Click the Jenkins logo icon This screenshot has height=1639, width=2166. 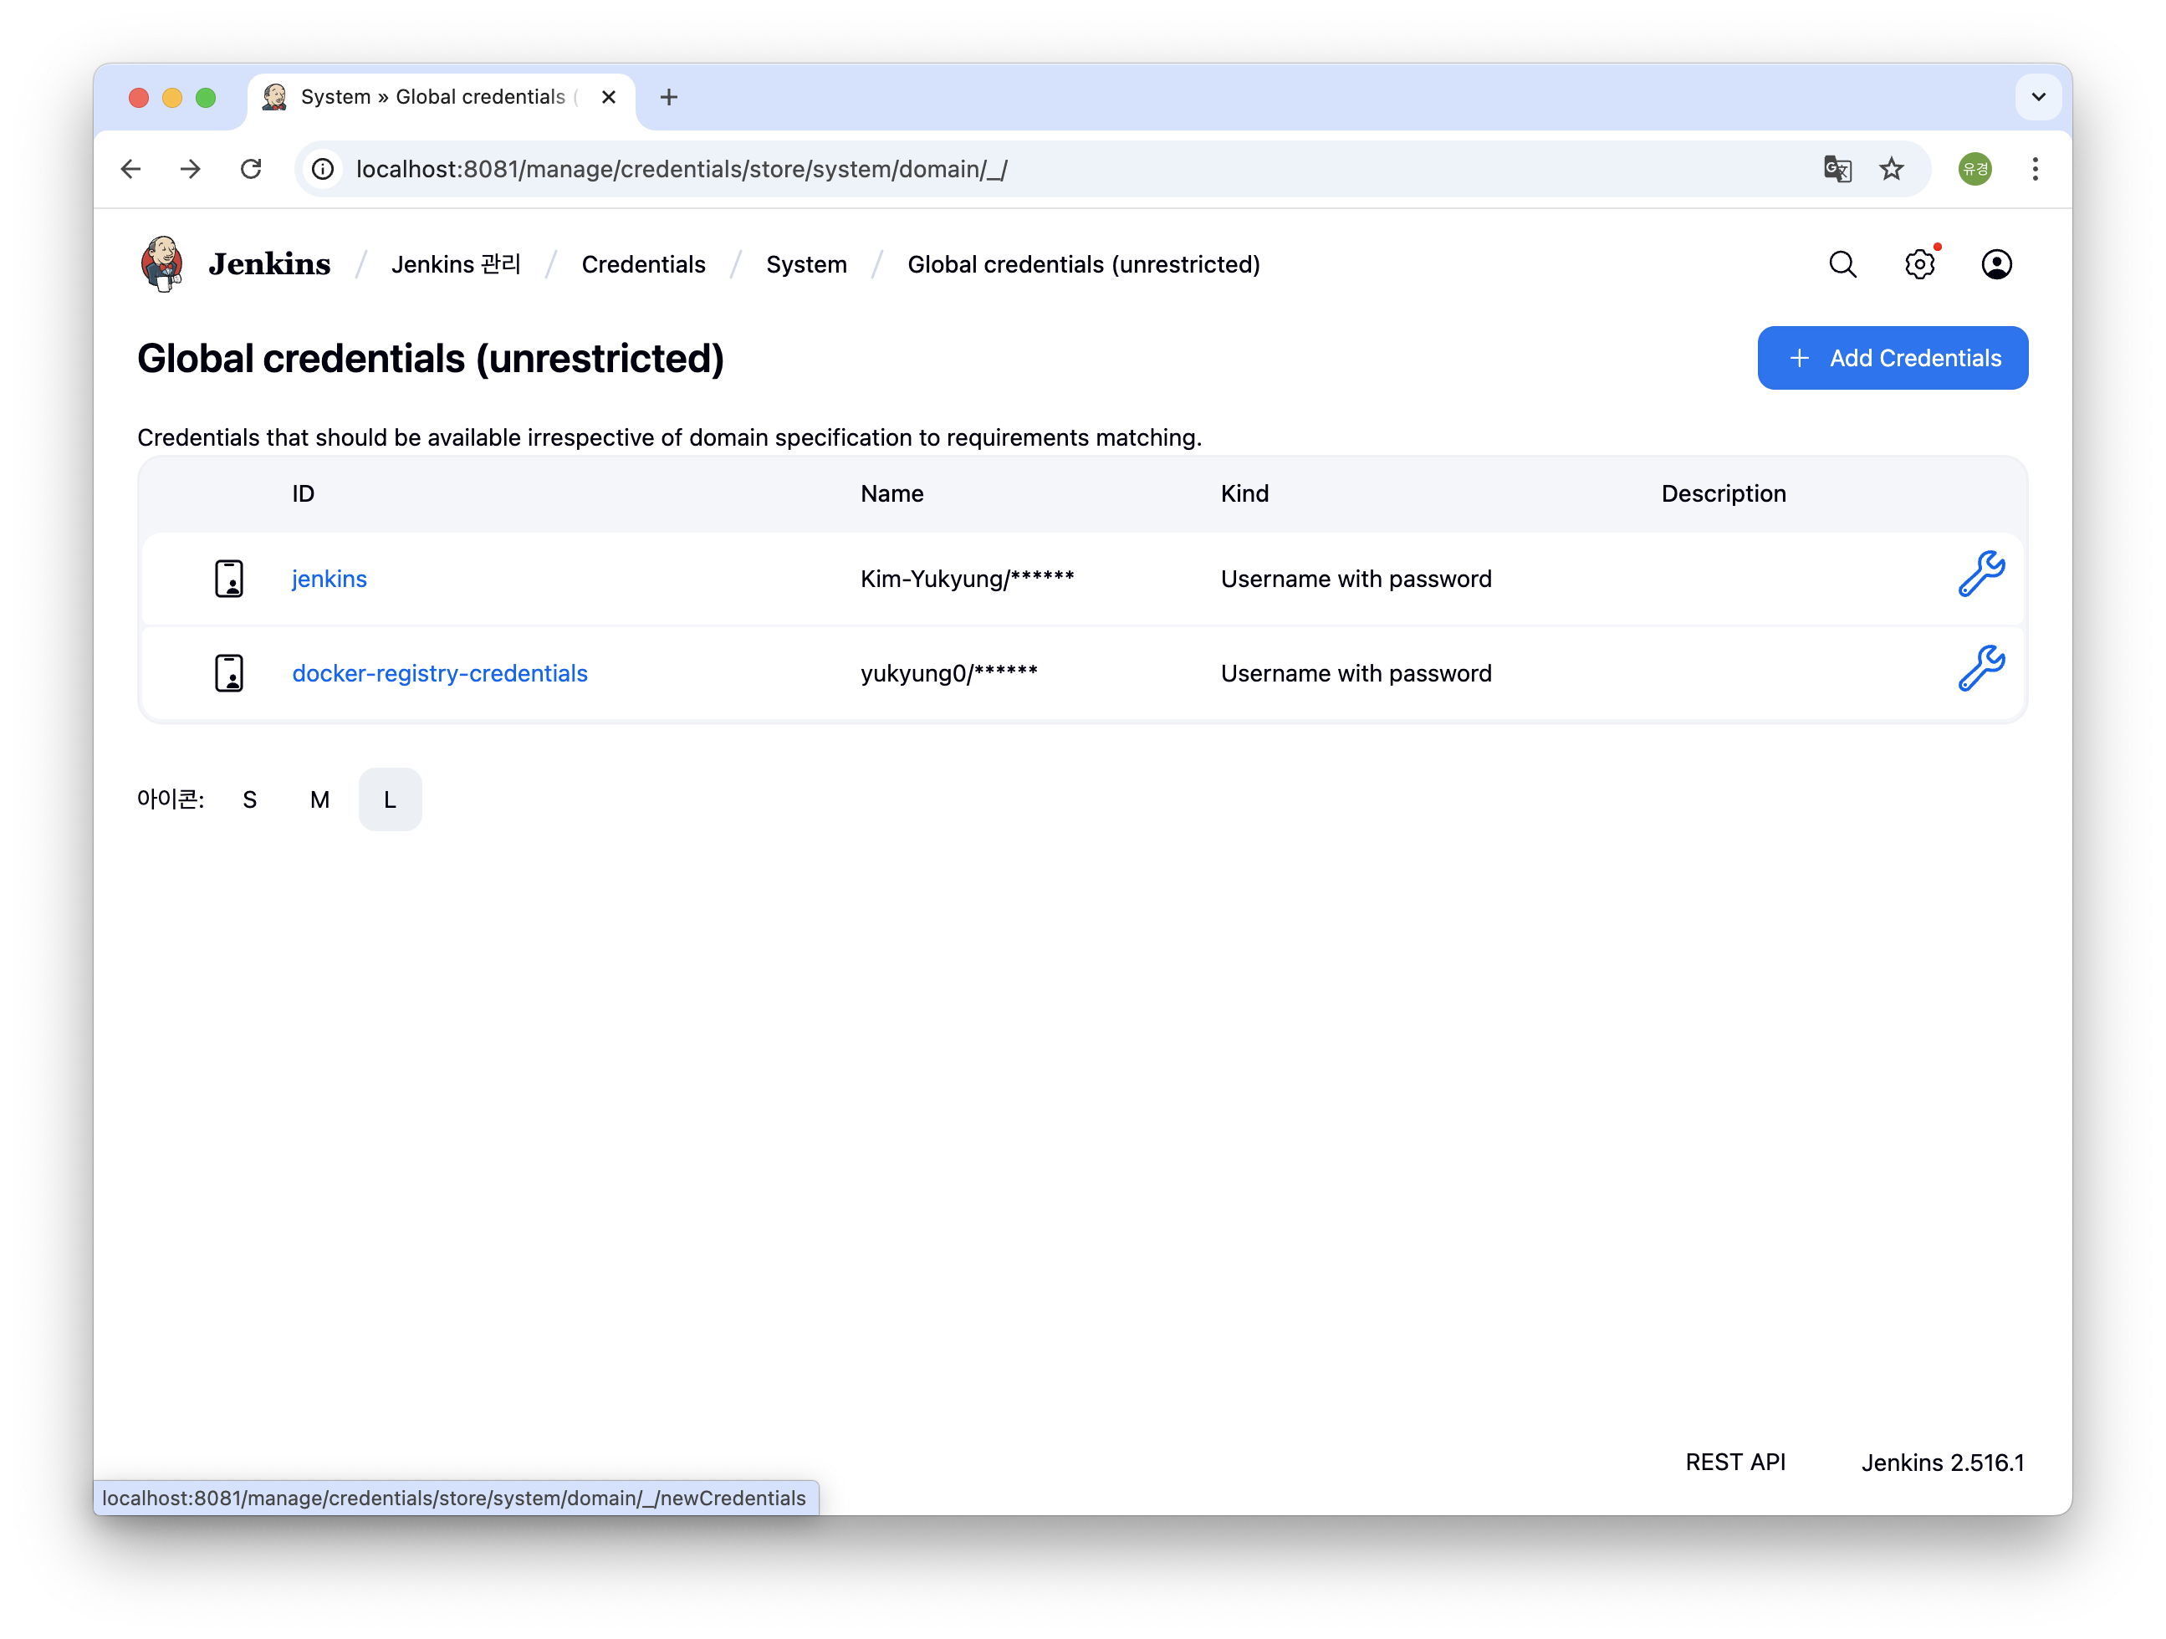pos(162,263)
